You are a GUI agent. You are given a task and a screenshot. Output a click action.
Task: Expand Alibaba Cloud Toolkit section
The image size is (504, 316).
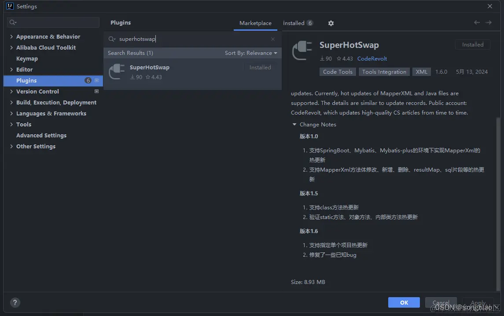coord(11,47)
